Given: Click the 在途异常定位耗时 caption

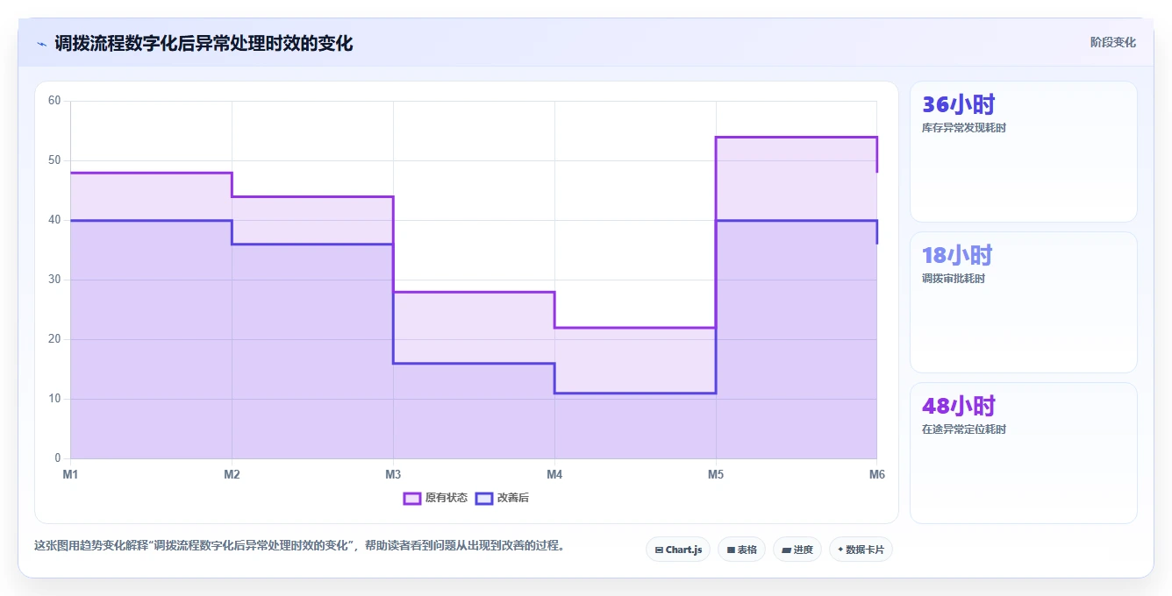Looking at the screenshot, I should pos(963,429).
